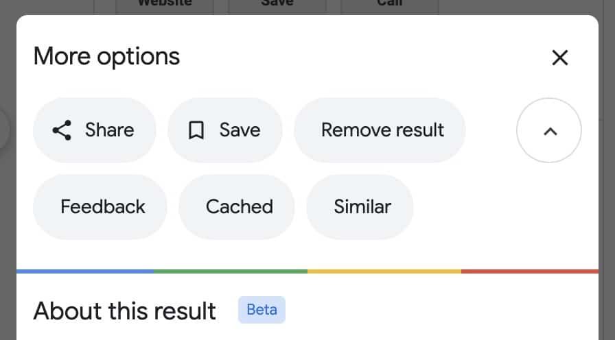This screenshot has height=340, width=615.
Task: Show Similar results
Action: pyautogui.click(x=360, y=207)
